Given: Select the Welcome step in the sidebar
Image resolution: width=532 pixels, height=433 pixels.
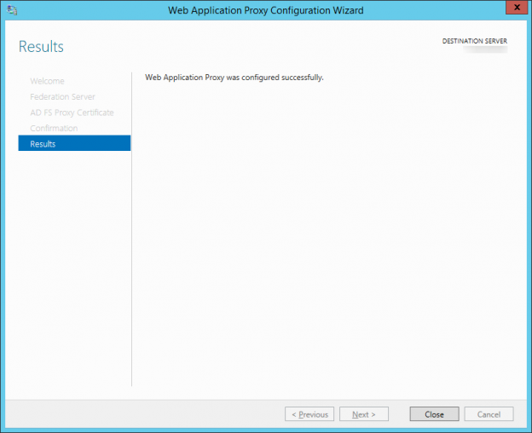Looking at the screenshot, I should pyautogui.click(x=47, y=81).
